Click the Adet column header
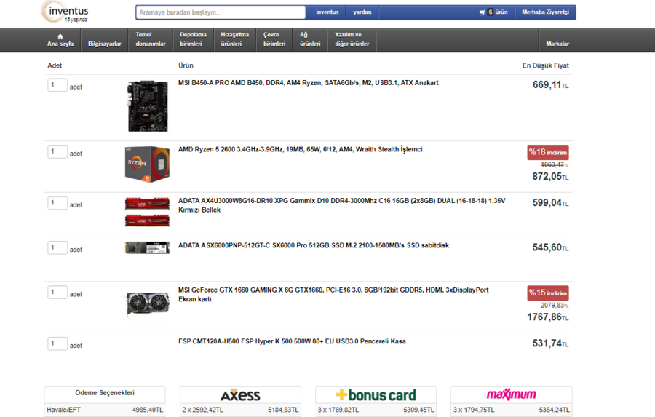The width and height of the screenshot is (655, 417). [x=55, y=65]
